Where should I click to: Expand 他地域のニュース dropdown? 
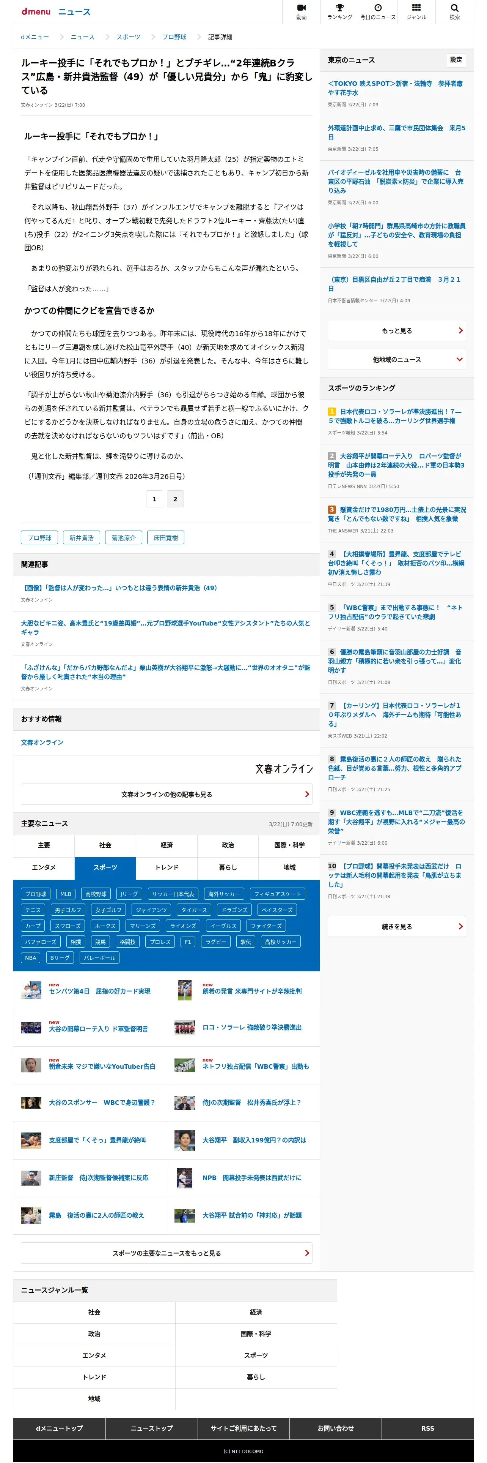[x=396, y=360]
